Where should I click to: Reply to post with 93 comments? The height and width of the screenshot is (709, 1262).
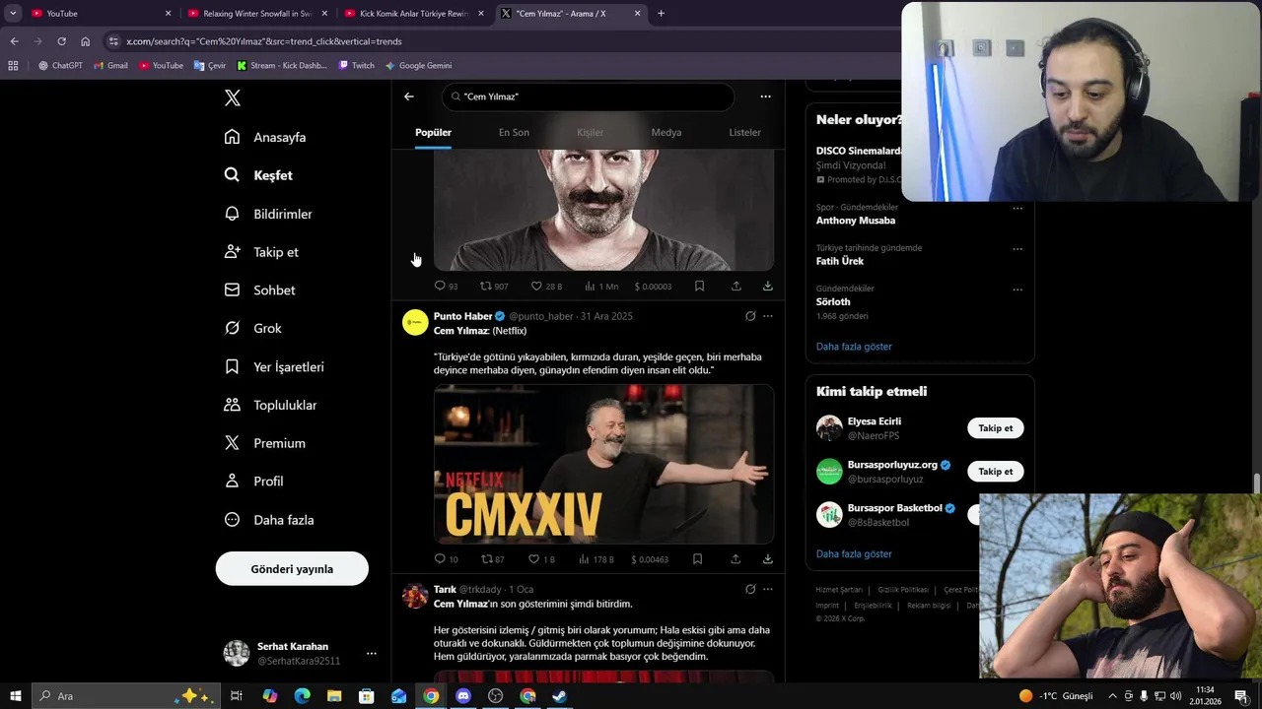coord(446,287)
